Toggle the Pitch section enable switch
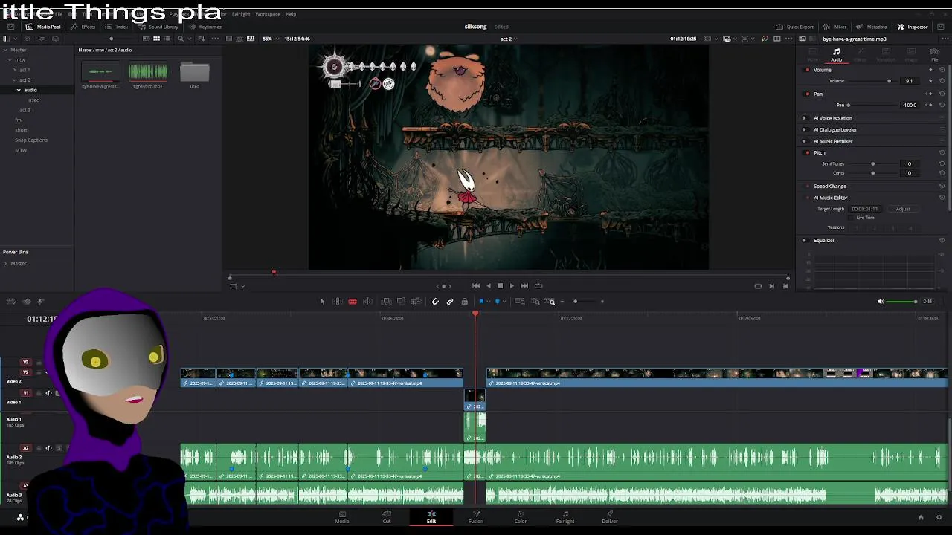Screen dimensions: 952x535 (808, 153)
